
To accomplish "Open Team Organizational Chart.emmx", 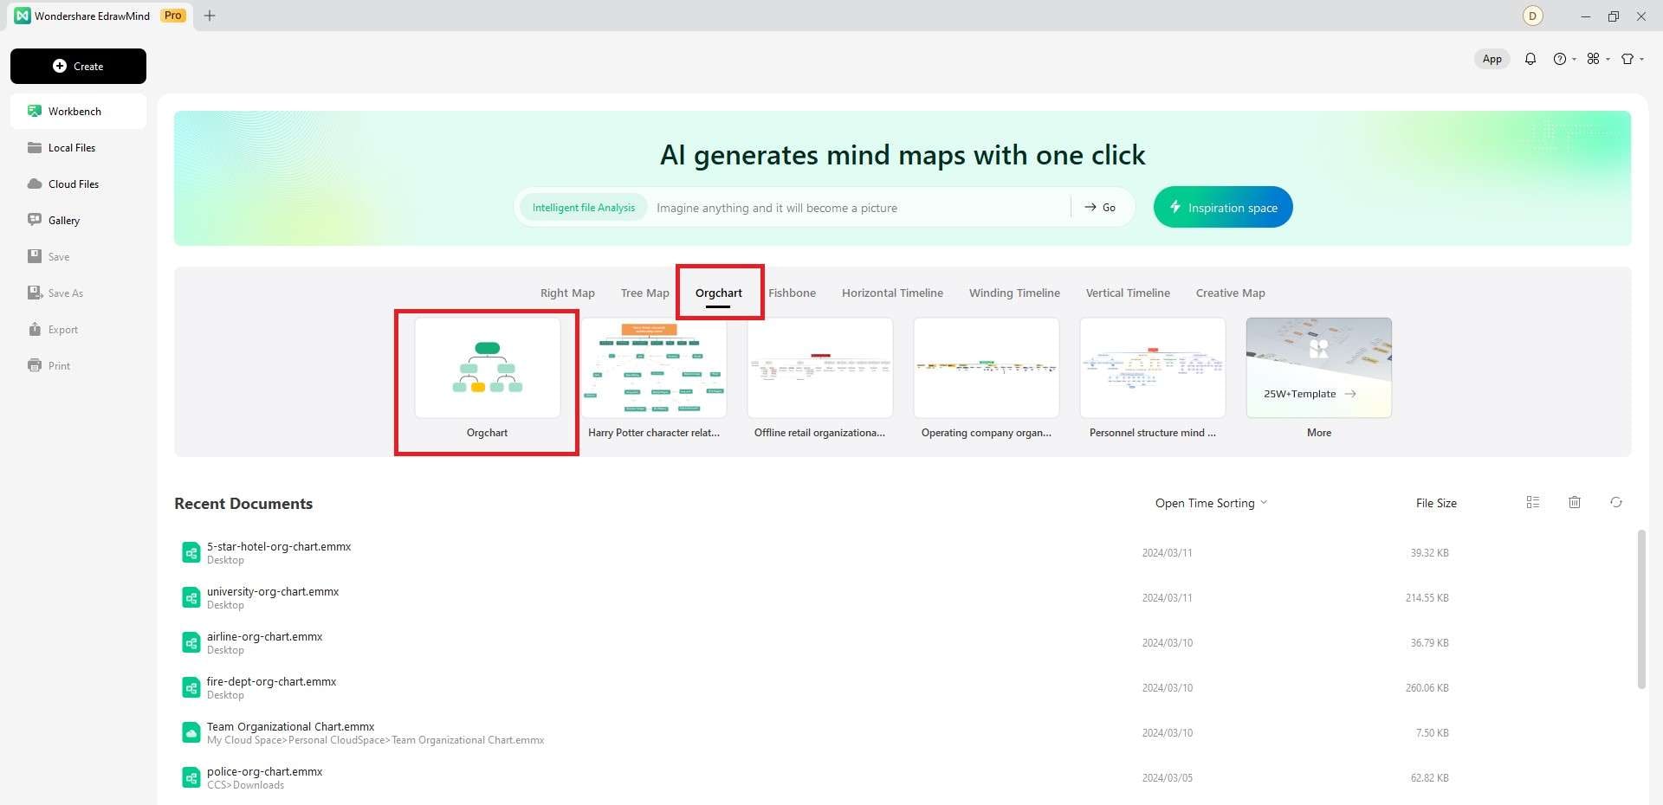I will (x=290, y=727).
